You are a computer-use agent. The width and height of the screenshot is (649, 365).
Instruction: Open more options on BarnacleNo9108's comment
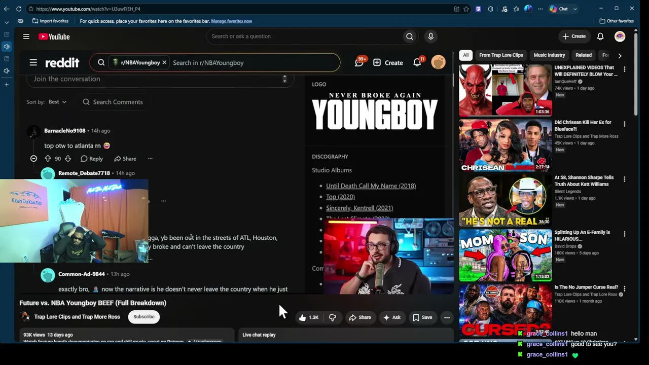pyautogui.click(x=150, y=159)
